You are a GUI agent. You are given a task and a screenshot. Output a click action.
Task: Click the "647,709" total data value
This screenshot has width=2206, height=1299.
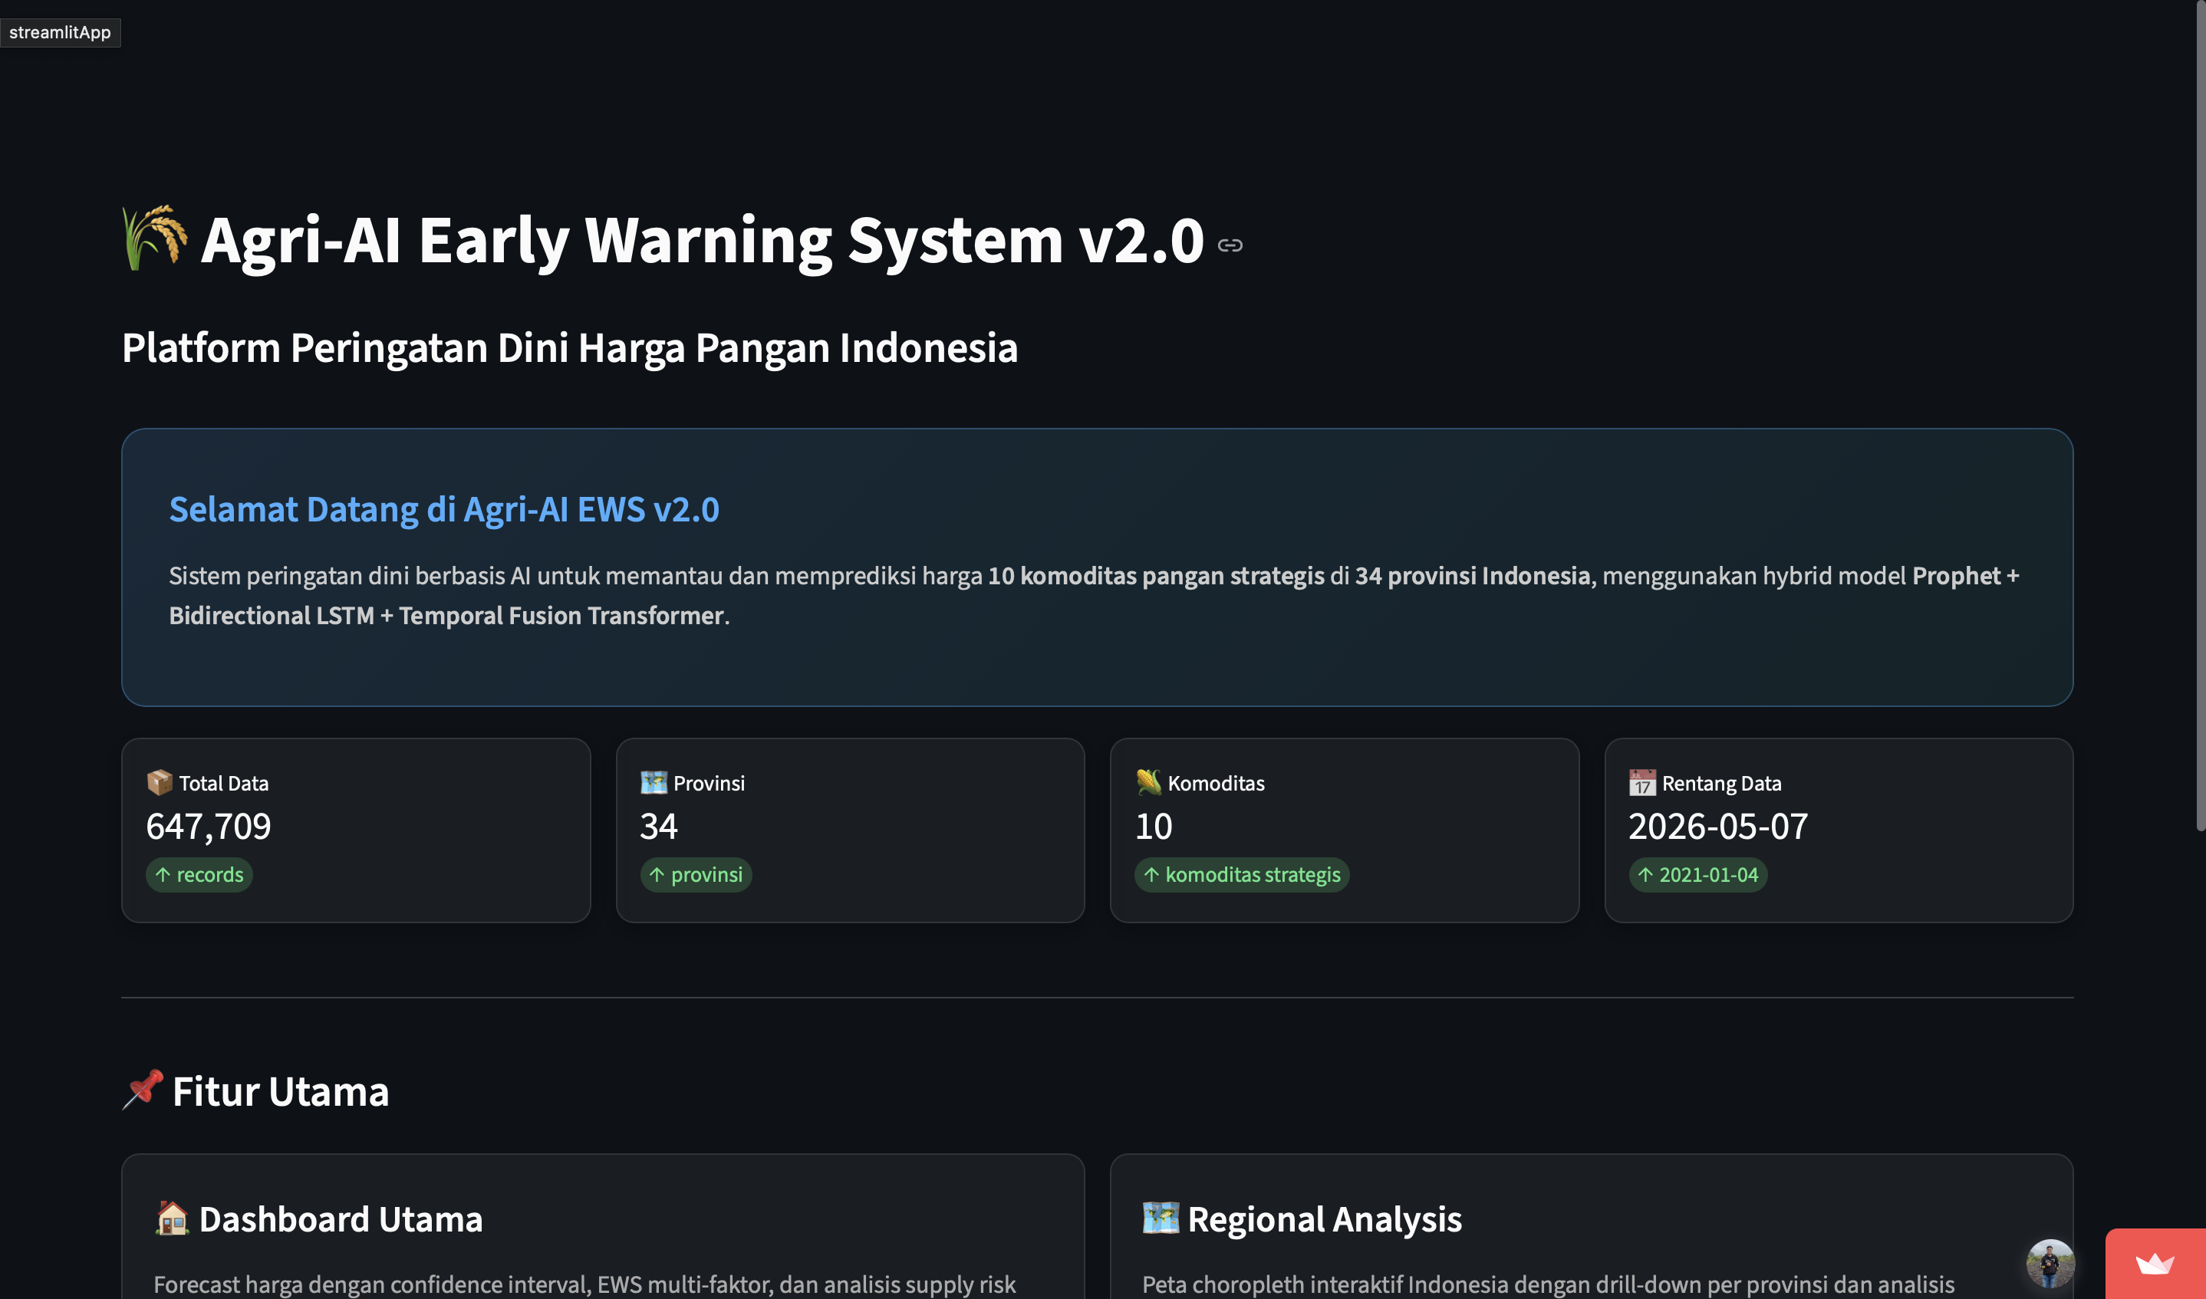209,827
